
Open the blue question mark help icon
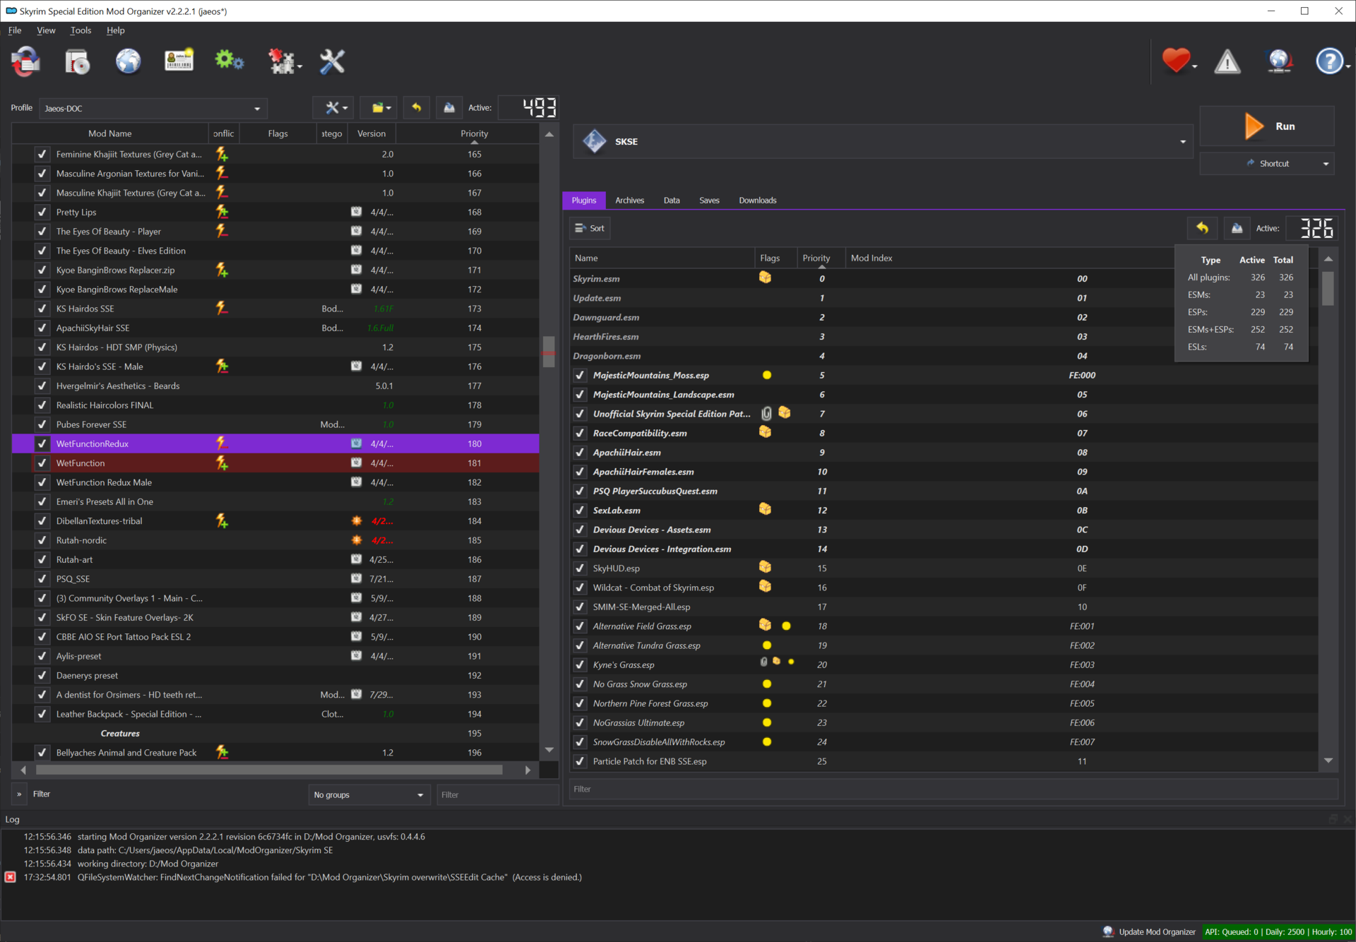pos(1329,61)
